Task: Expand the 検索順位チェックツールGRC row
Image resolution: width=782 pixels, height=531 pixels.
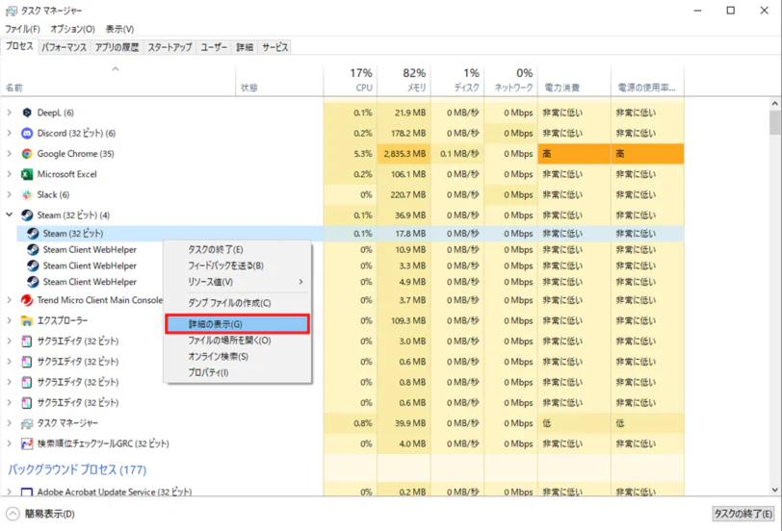Action: click(9, 443)
